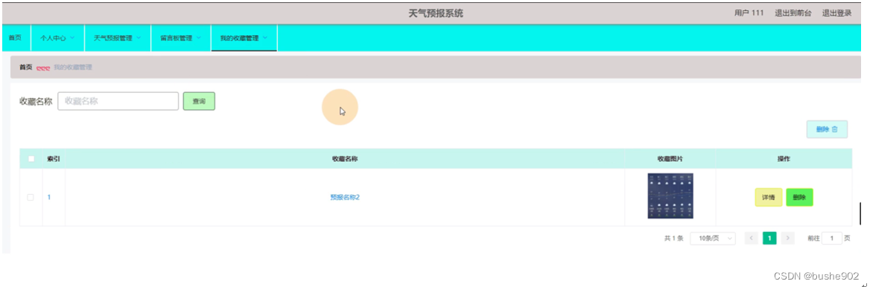Click the green 删除 button in row 1

(x=799, y=197)
